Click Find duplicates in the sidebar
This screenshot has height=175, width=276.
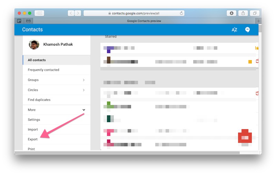click(x=39, y=100)
